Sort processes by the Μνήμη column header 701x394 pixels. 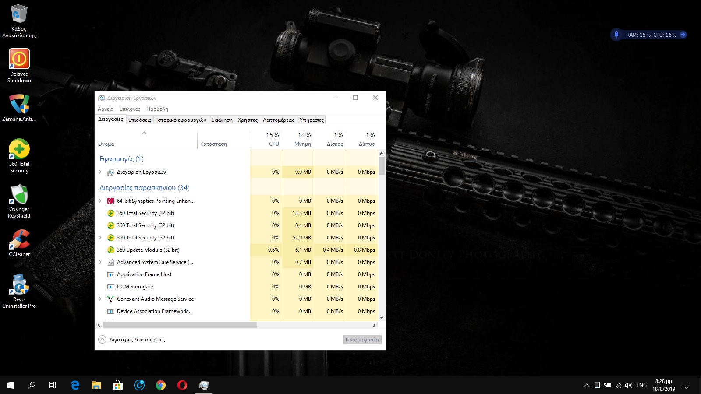298,140
